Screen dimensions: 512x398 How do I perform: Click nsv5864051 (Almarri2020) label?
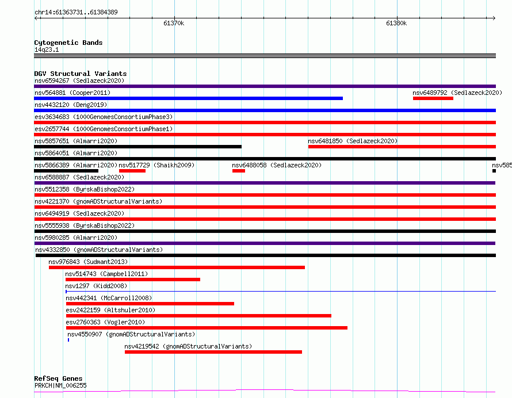pyautogui.click(x=76, y=153)
